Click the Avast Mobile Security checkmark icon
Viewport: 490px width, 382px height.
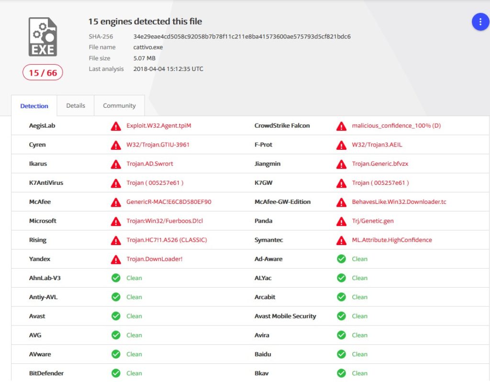pos(341,316)
